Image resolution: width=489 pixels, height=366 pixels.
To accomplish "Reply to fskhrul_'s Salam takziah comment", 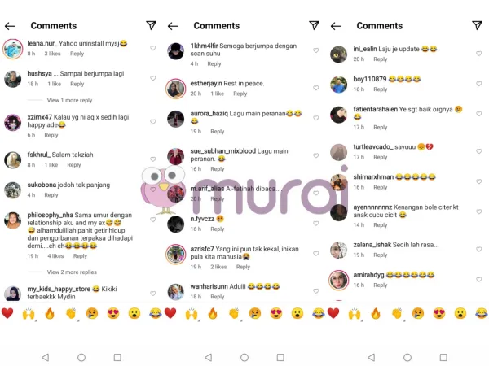I will click(x=74, y=165).
